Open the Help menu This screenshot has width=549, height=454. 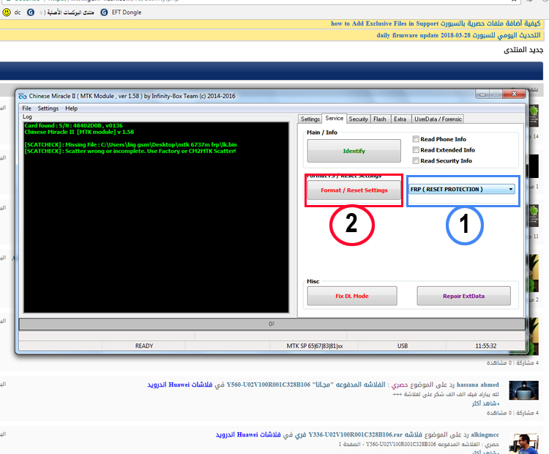pos(71,108)
